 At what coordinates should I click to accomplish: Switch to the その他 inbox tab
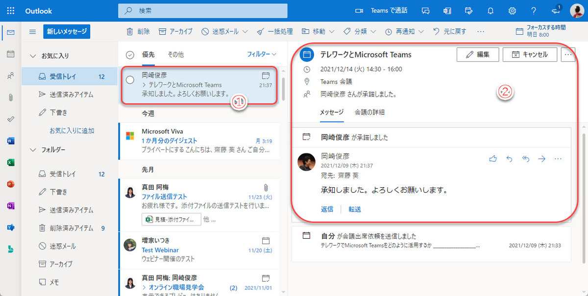tap(176, 55)
